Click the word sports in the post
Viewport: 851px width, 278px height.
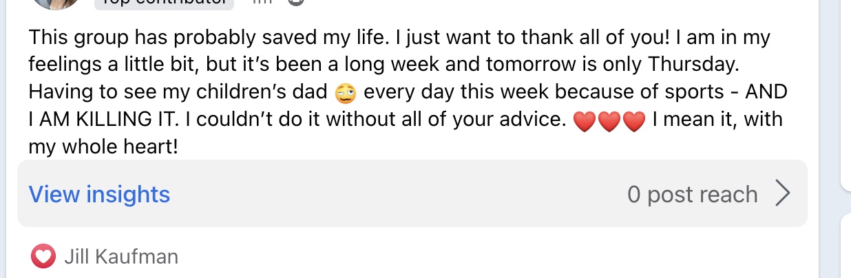[x=702, y=92]
